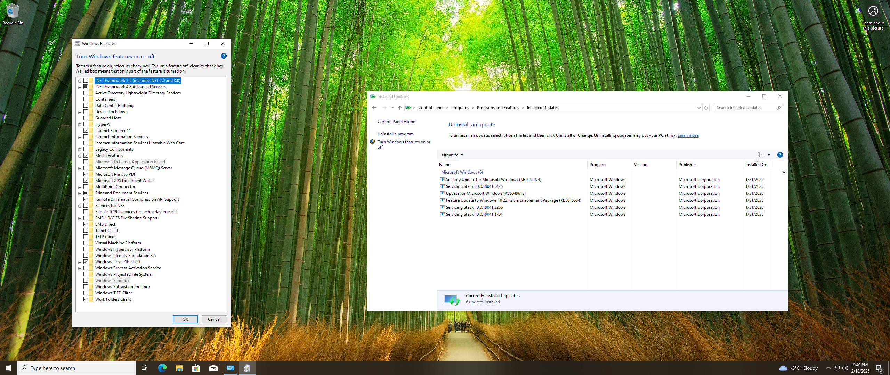
Task: Click the back arrow in Installed Updates
Action: click(x=374, y=108)
